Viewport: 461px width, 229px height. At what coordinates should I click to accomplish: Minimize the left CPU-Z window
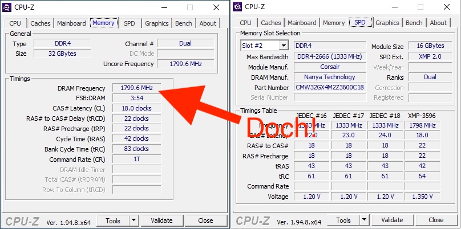(x=164, y=7)
